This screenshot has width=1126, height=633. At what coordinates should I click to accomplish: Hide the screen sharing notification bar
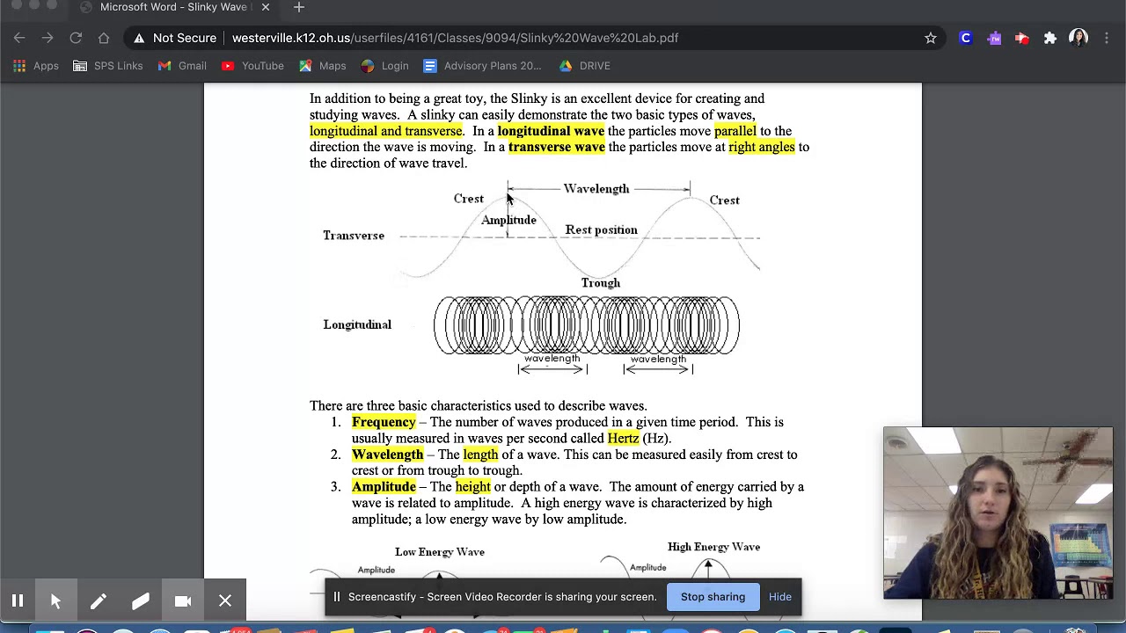[x=780, y=597]
